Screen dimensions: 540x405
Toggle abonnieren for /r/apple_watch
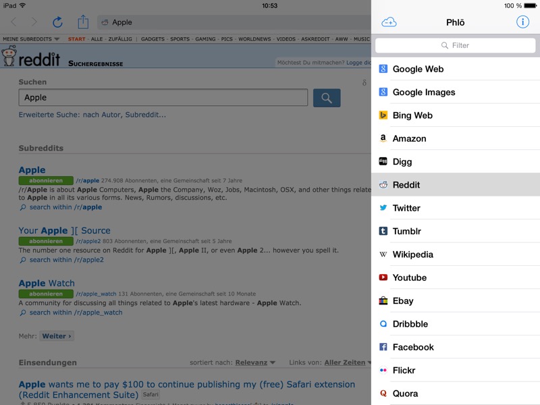tap(46, 294)
